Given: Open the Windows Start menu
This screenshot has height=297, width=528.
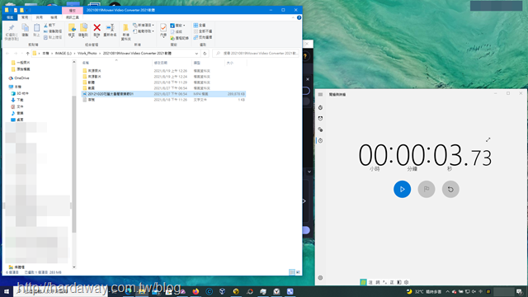Looking at the screenshot, I should click(x=7, y=291).
